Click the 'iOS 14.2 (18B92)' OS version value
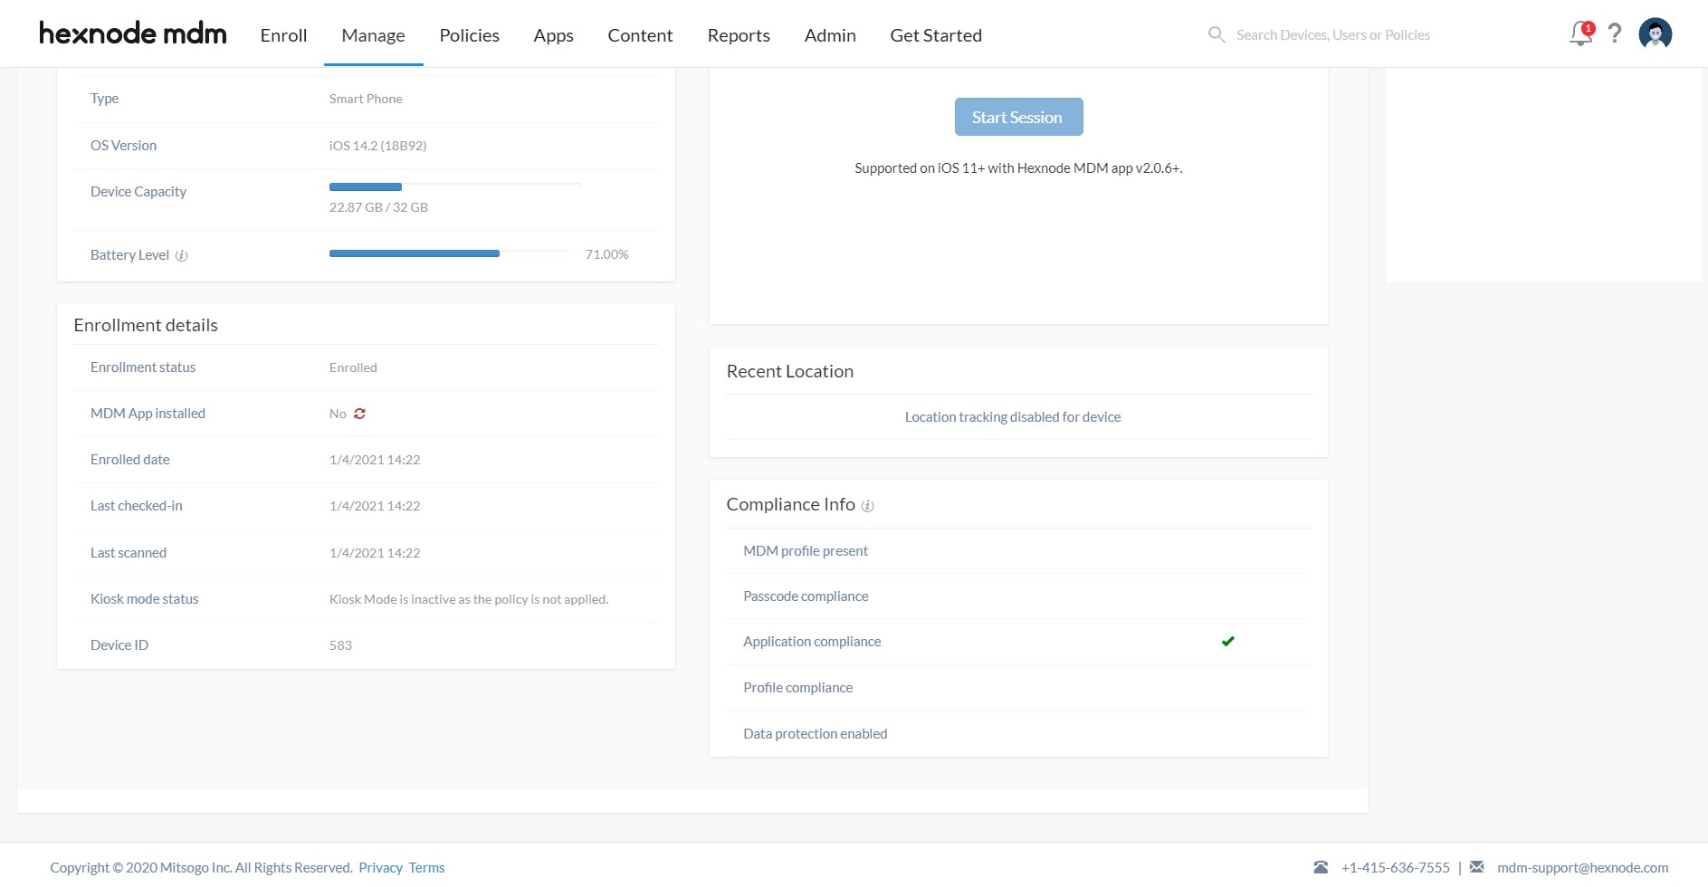 (377, 145)
